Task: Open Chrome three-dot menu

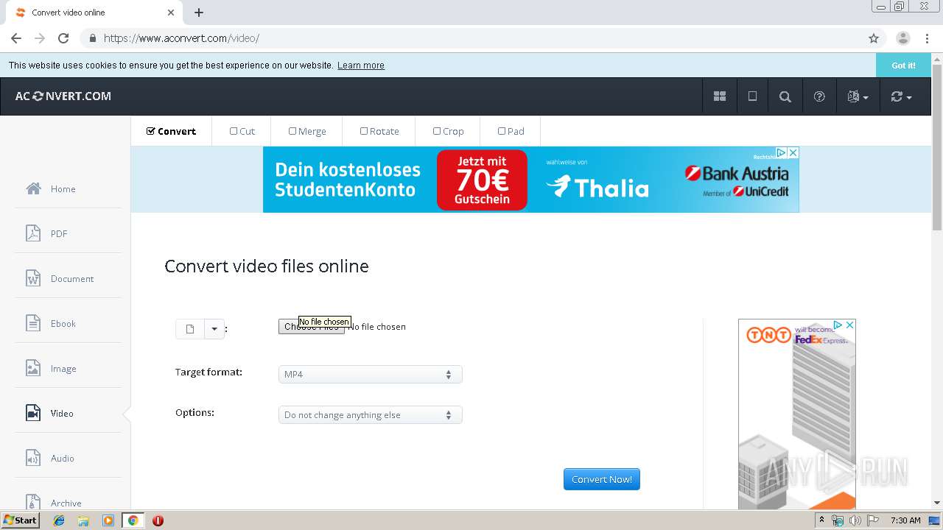Action: 927,38
